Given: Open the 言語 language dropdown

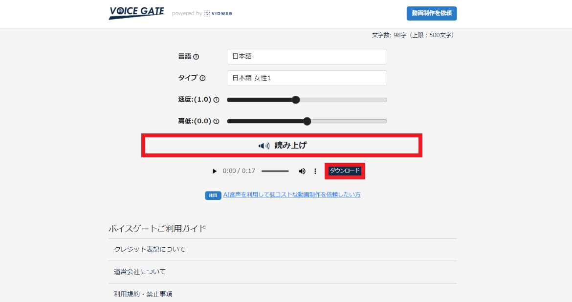Looking at the screenshot, I should click(x=307, y=57).
